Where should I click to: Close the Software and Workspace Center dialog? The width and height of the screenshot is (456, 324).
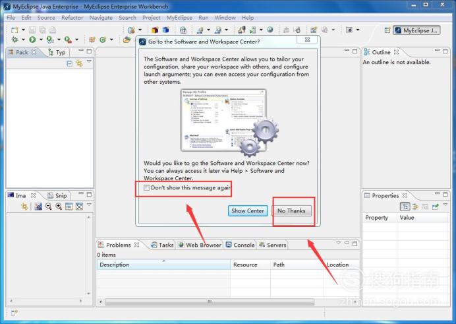point(307,40)
